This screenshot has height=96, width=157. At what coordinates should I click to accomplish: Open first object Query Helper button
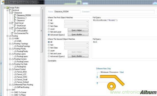coord(78,30)
